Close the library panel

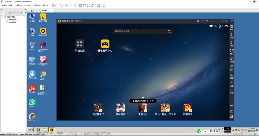[x=25, y=10]
